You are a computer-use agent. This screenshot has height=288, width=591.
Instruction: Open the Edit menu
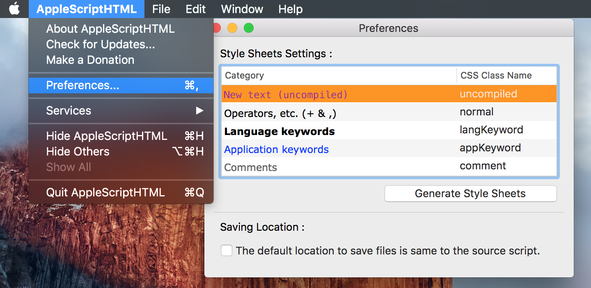click(x=196, y=9)
